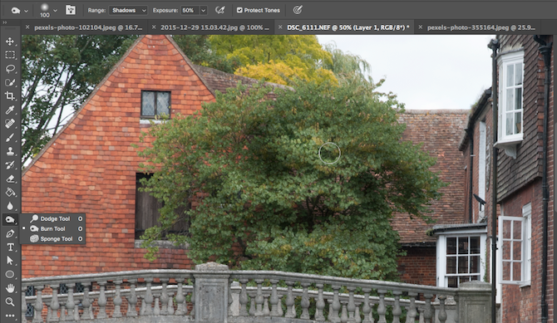Select the Type tool
This screenshot has width=557, height=323.
click(10, 247)
